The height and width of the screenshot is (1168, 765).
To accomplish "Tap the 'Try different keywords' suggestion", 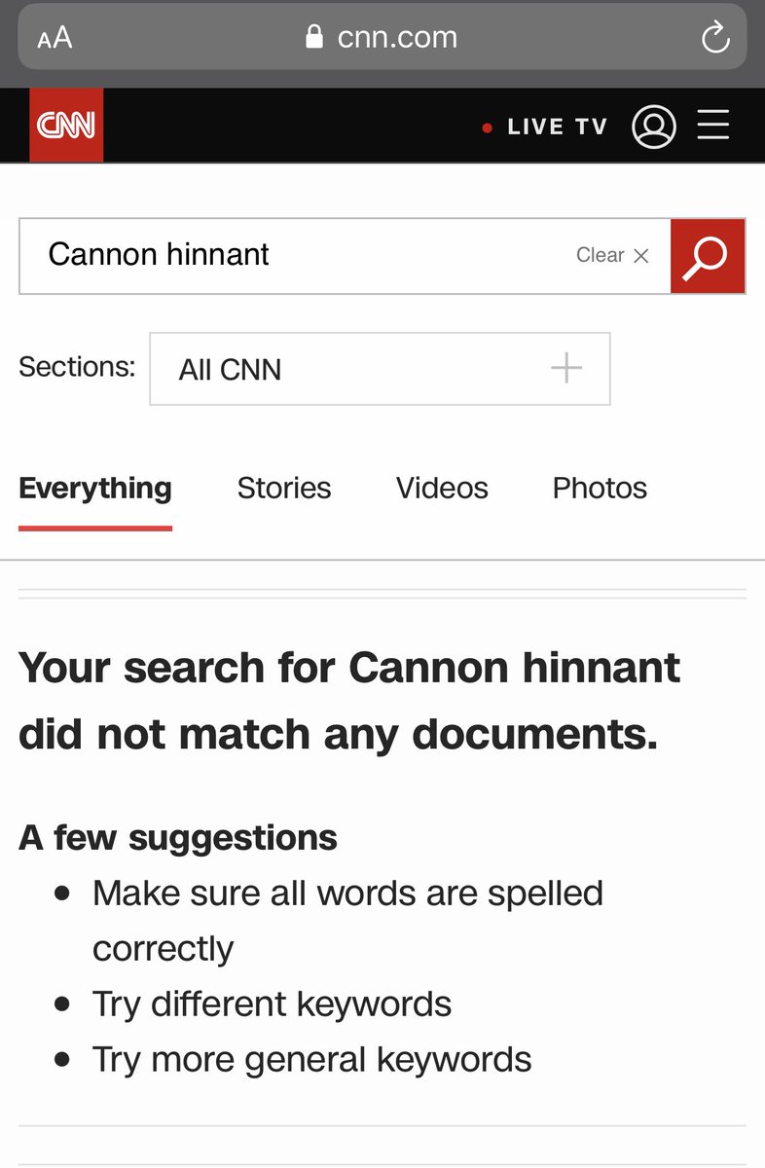I will point(272,1004).
